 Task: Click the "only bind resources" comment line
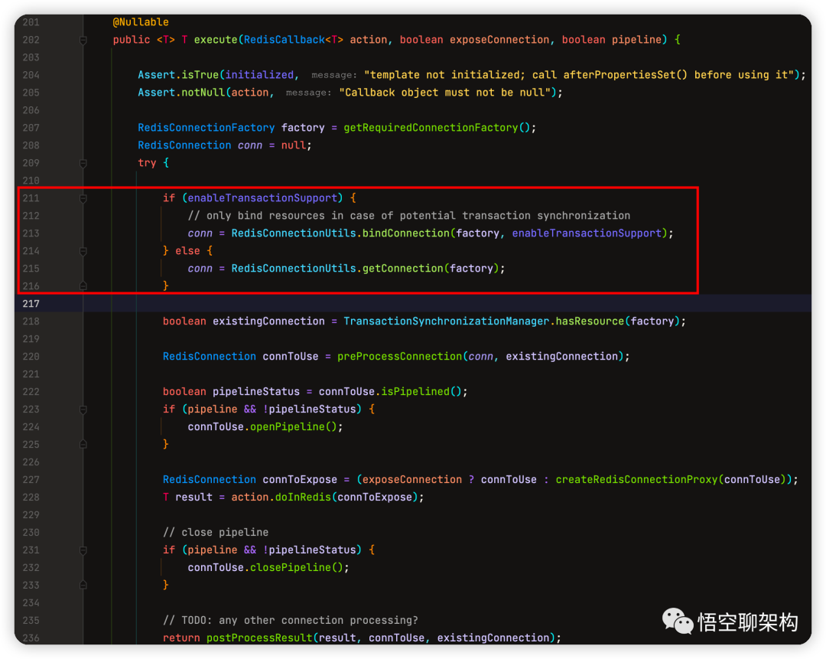click(x=408, y=216)
